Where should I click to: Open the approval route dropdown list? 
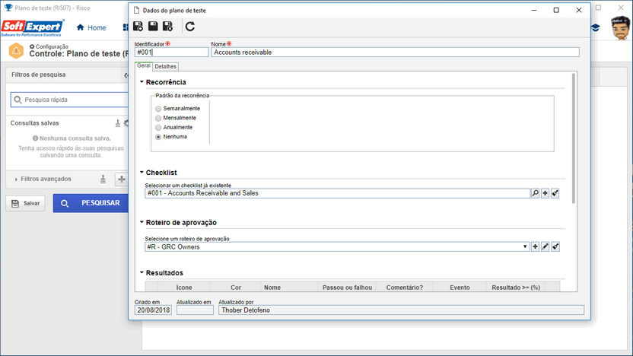point(525,246)
